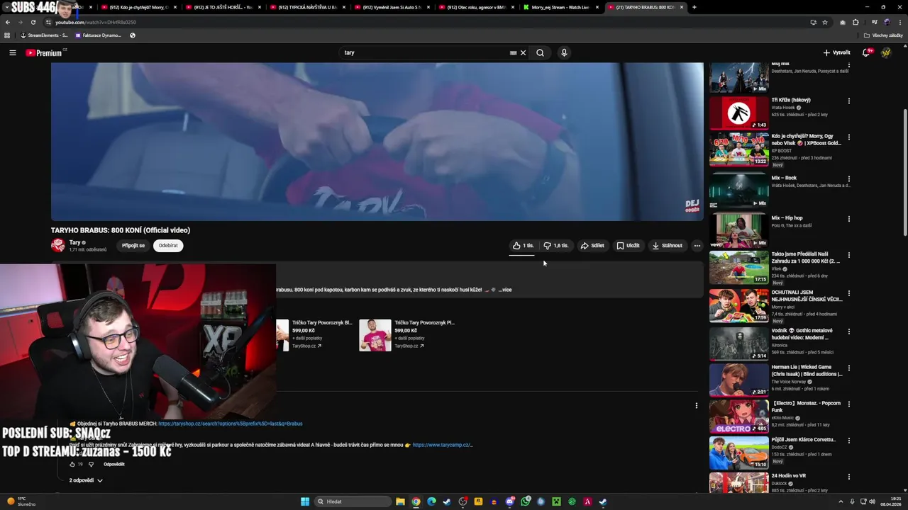Open pinned comment three-dot menu
The width and height of the screenshot is (908, 510).
tap(696, 406)
